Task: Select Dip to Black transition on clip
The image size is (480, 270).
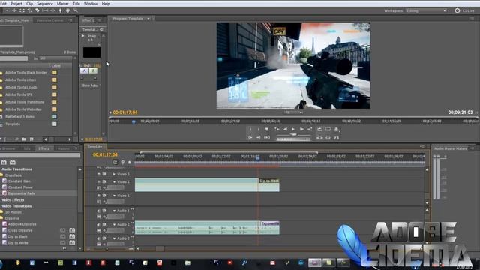Action: (x=269, y=181)
